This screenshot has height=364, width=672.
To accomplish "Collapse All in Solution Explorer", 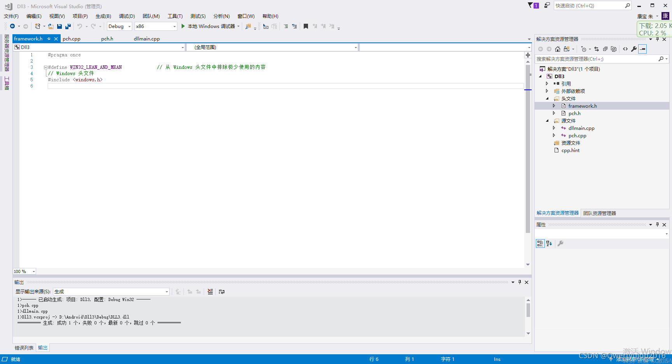I will [x=605, y=49].
